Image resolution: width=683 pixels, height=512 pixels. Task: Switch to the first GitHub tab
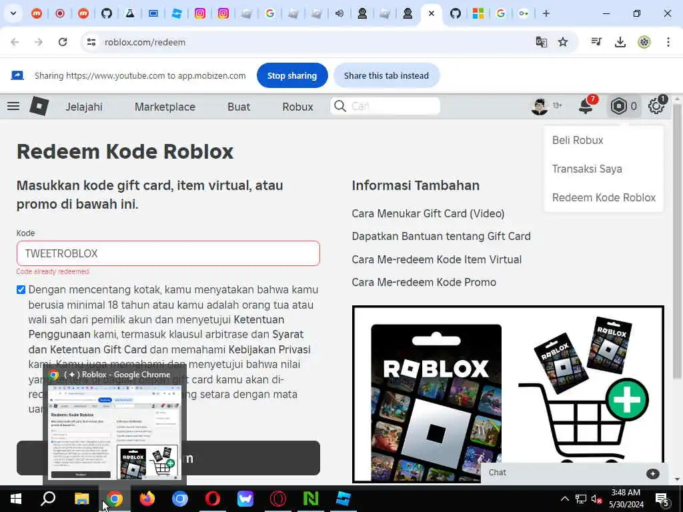(x=107, y=13)
